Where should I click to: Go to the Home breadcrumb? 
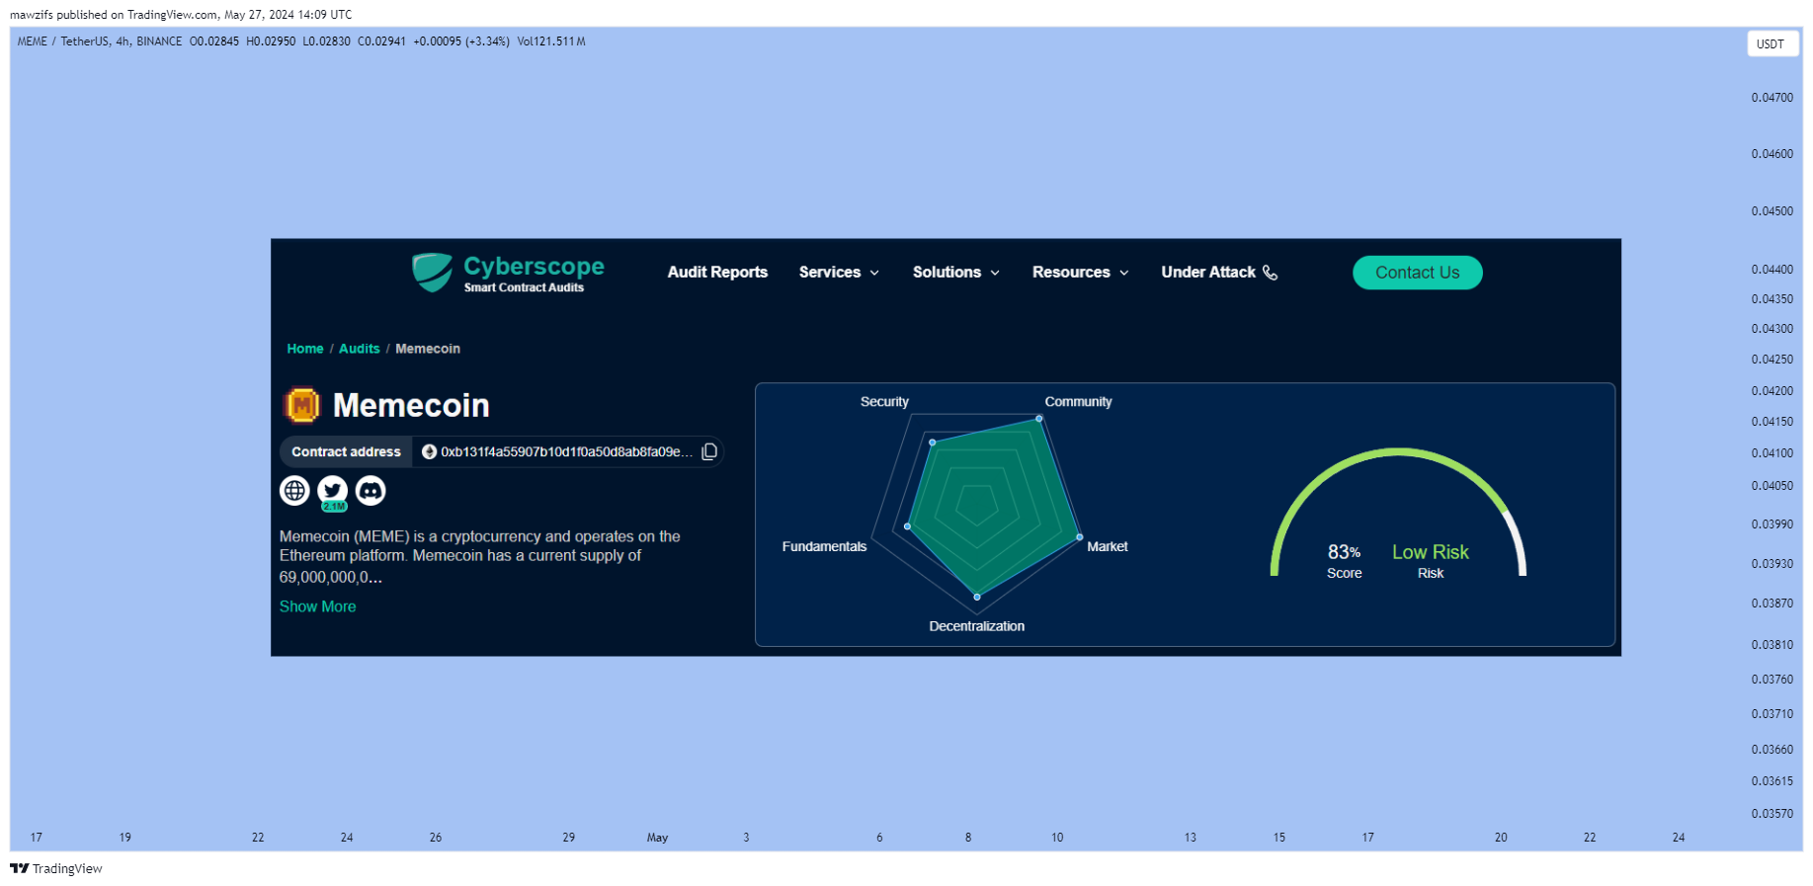(305, 349)
